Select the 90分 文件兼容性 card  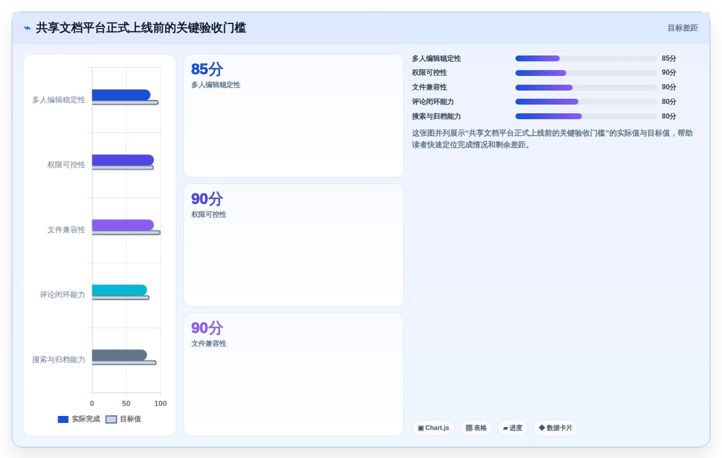[x=294, y=374]
